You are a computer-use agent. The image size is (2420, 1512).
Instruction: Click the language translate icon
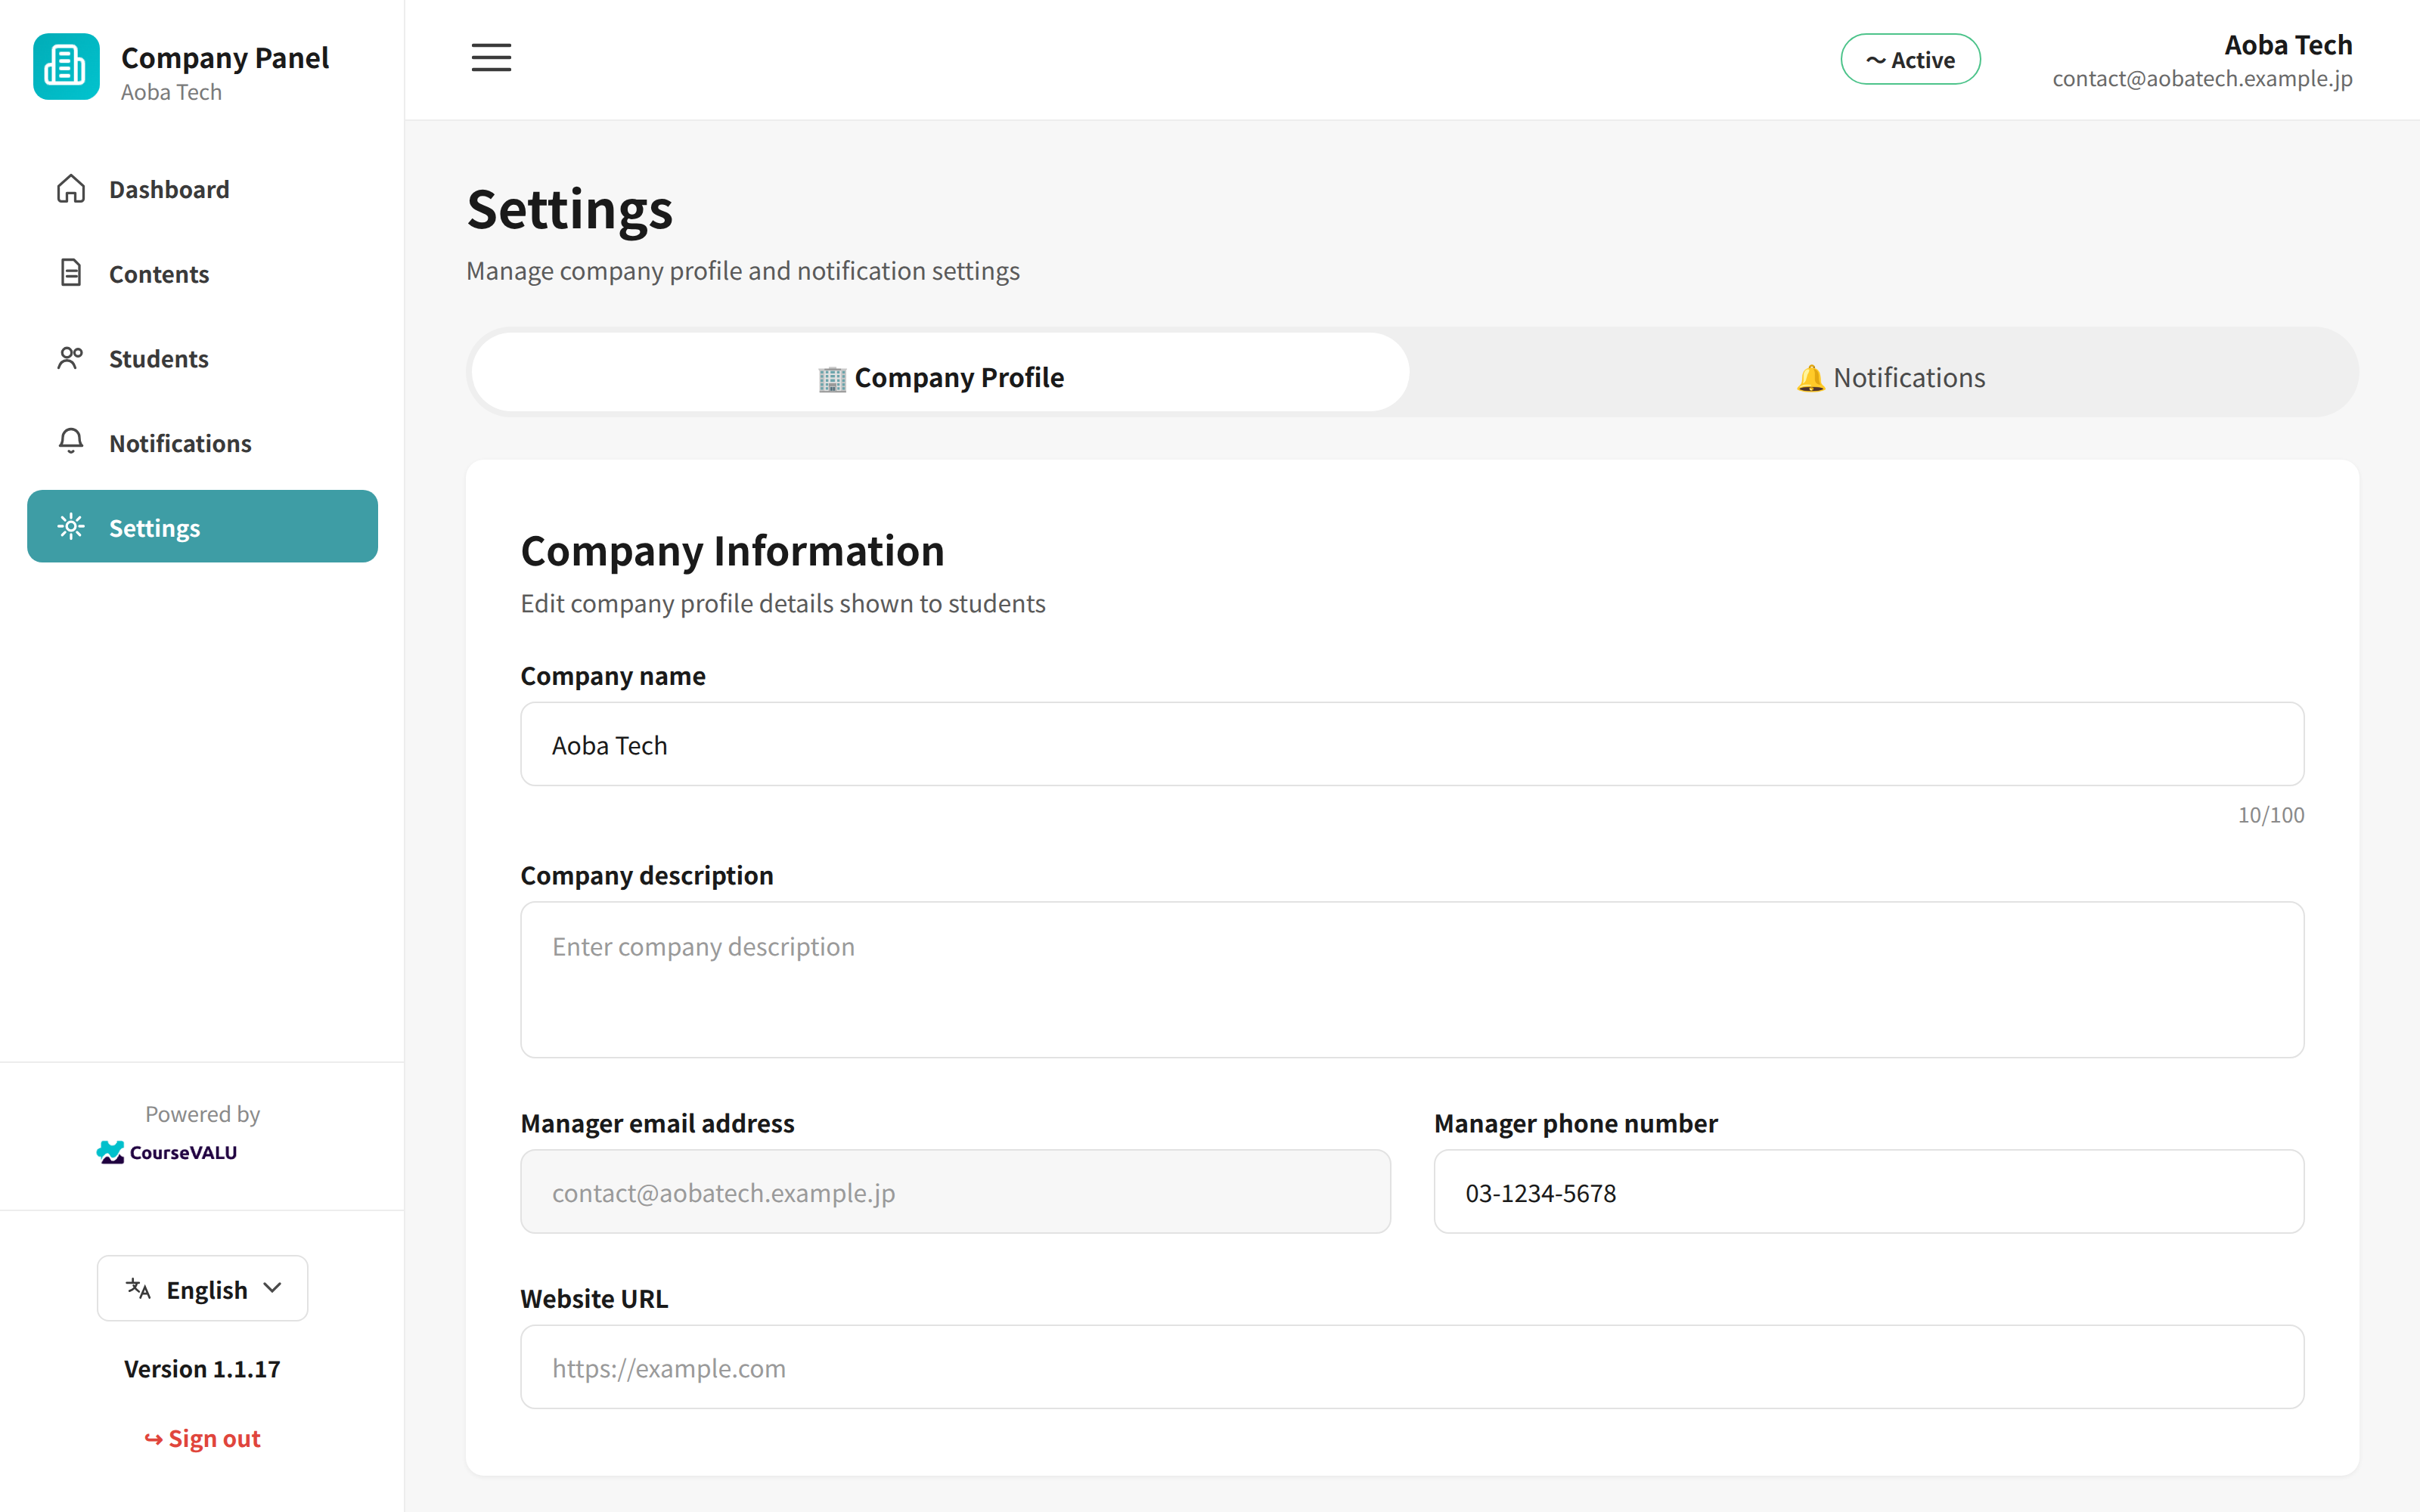click(138, 1289)
